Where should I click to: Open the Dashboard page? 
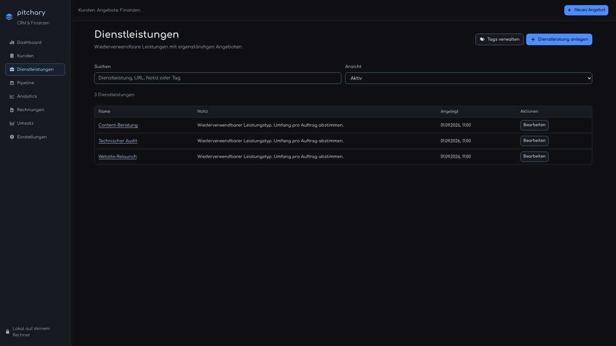click(x=35, y=43)
